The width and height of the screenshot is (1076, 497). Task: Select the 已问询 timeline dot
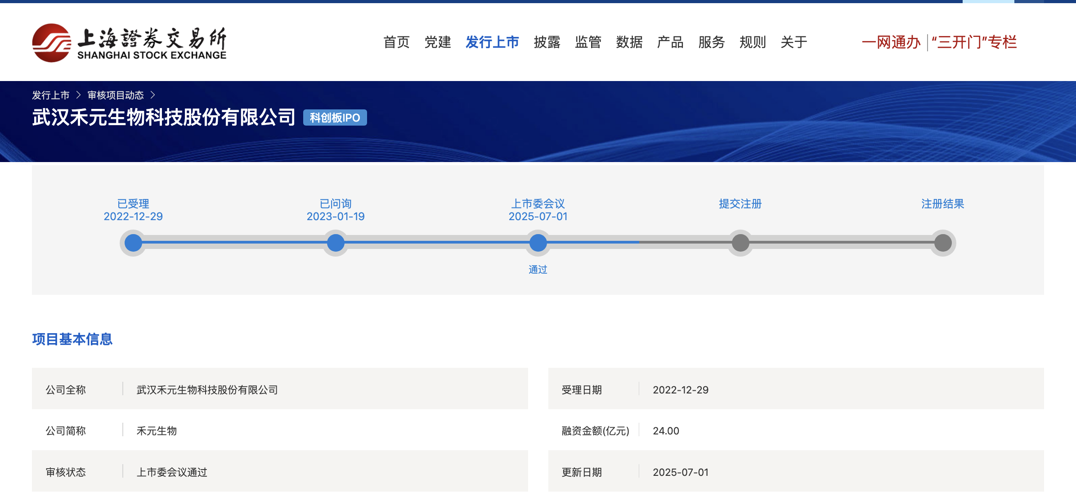pos(336,243)
